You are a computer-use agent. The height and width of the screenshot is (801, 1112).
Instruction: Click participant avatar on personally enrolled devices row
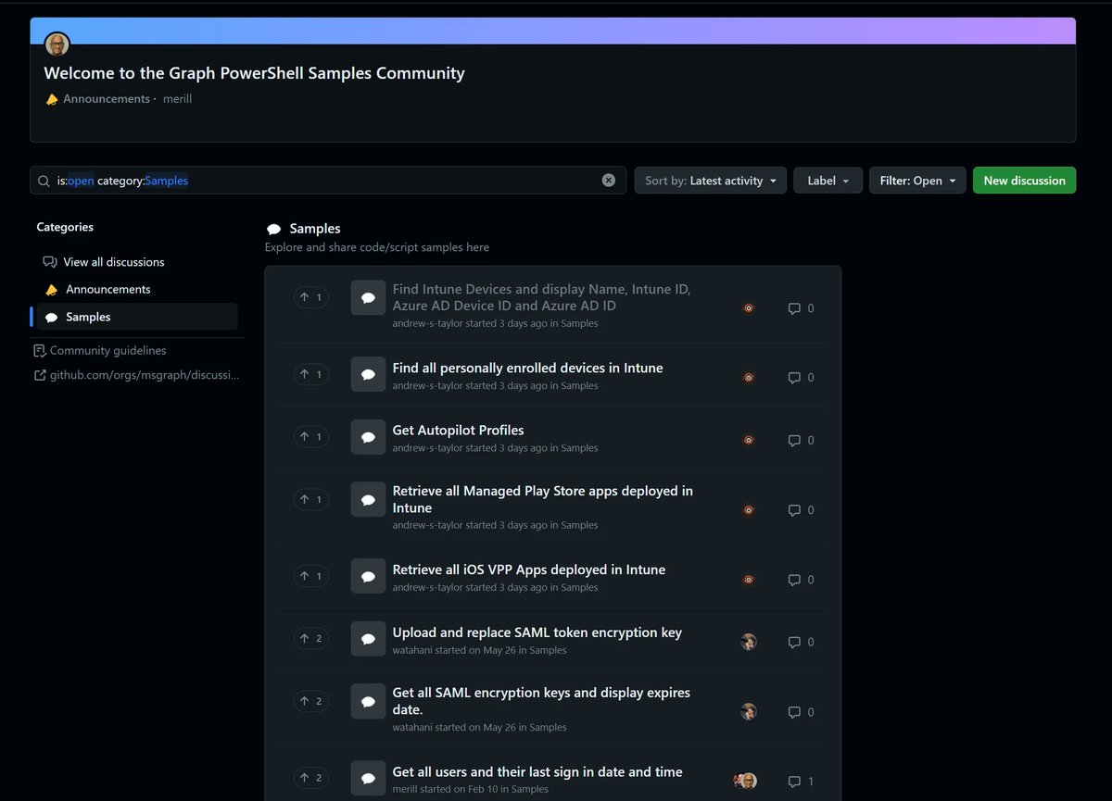click(749, 378)
